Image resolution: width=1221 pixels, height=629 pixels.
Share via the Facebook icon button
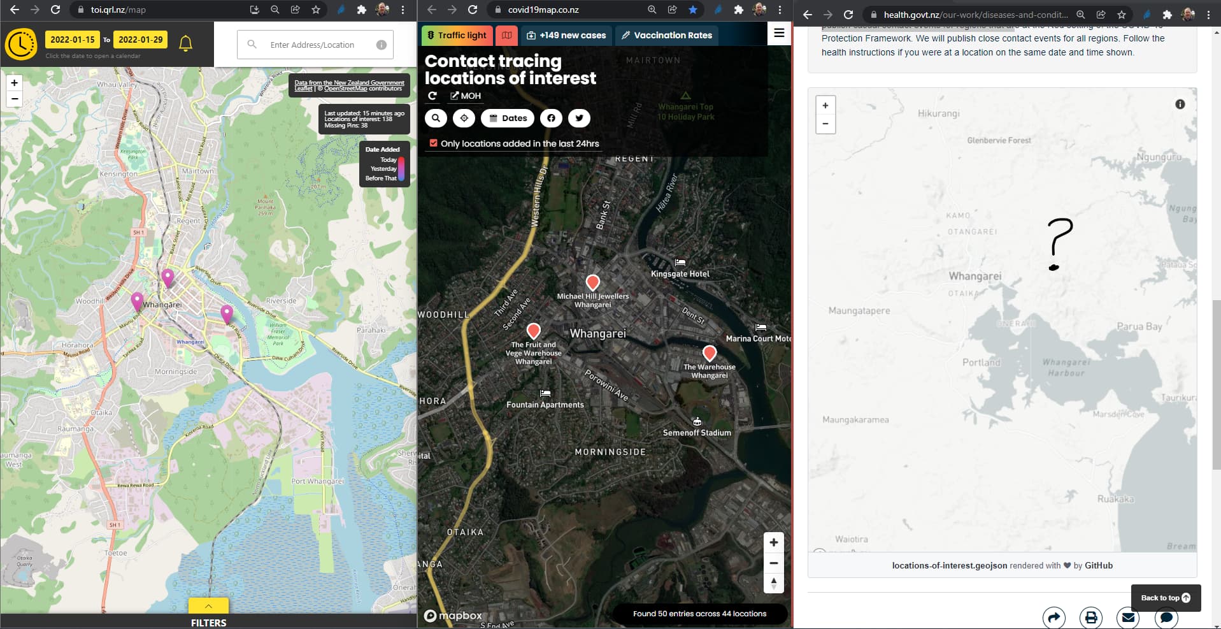(551, 118)
